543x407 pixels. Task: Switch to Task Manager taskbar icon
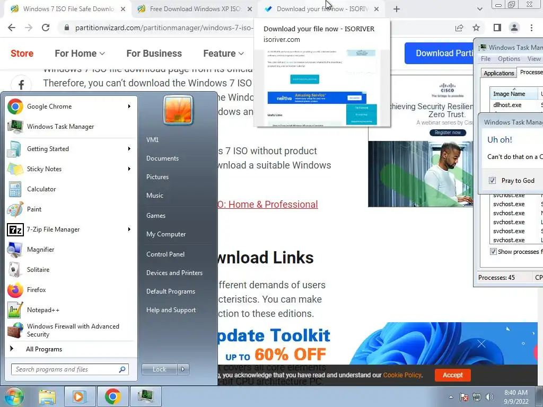(145, 397)
